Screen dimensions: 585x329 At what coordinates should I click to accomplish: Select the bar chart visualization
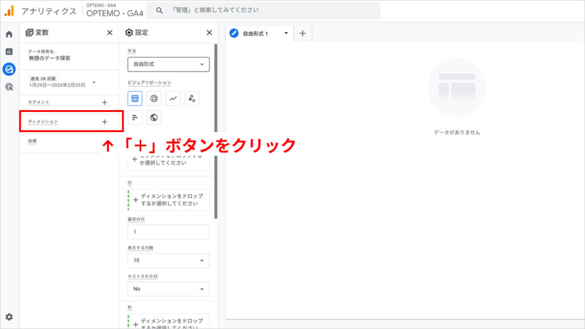tap(135, 118)
